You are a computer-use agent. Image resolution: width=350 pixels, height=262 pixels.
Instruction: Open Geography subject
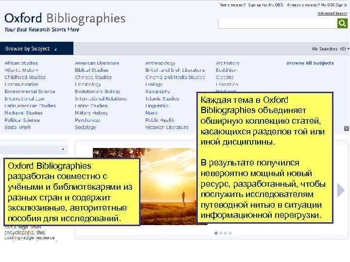[157, 92]
